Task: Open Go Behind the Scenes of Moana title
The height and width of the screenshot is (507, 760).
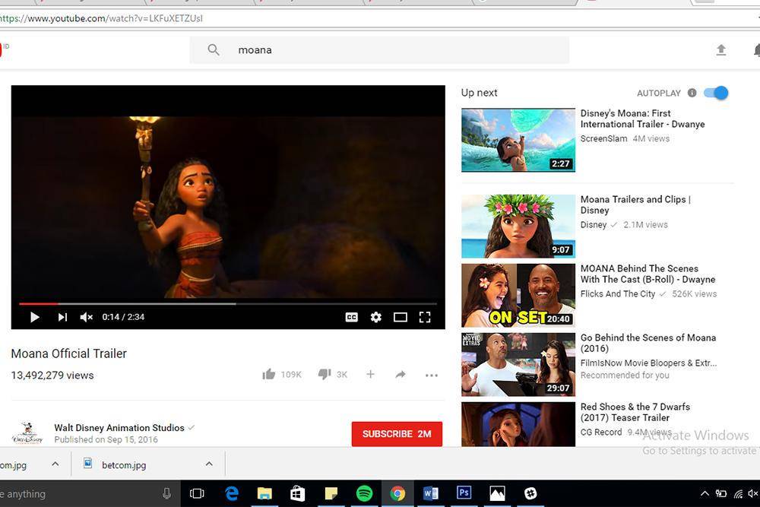Action: 648,343
